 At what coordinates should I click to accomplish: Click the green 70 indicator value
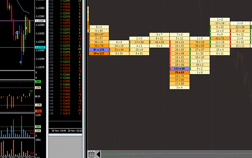[31, 91]
